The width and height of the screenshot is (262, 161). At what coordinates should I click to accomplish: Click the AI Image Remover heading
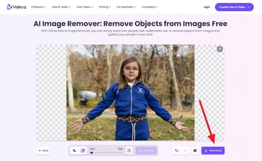coord(130,23)
